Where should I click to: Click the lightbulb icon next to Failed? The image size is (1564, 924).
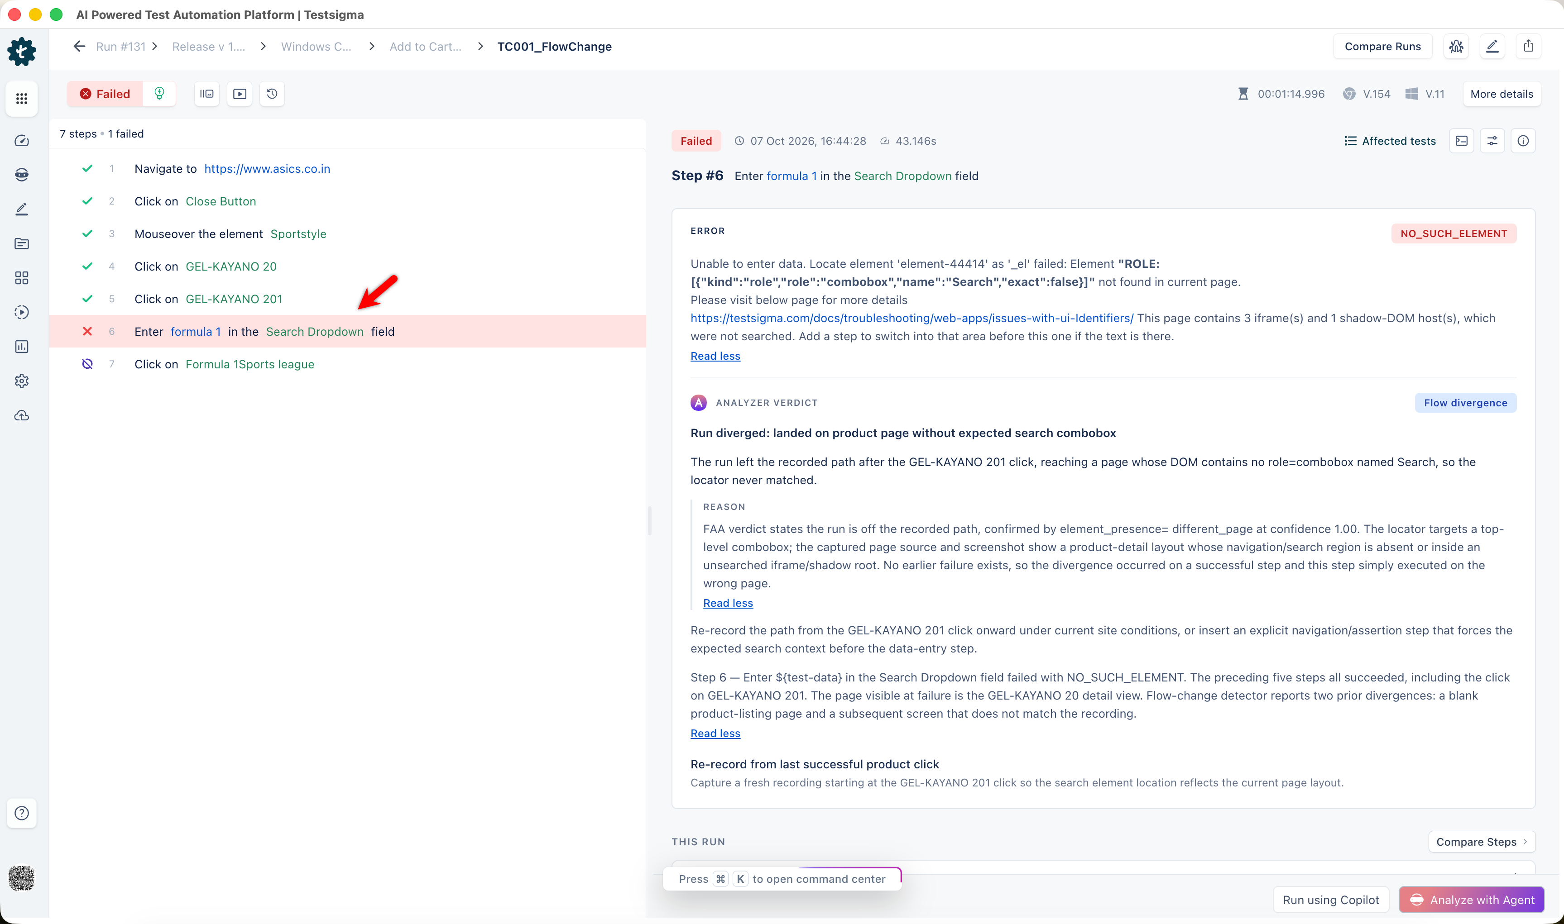[x=159, y=93]
